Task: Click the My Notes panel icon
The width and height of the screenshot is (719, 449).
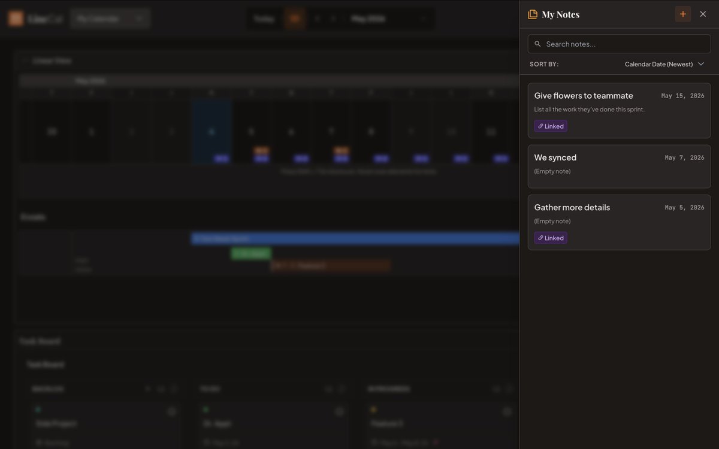Action: click(533, 14)
